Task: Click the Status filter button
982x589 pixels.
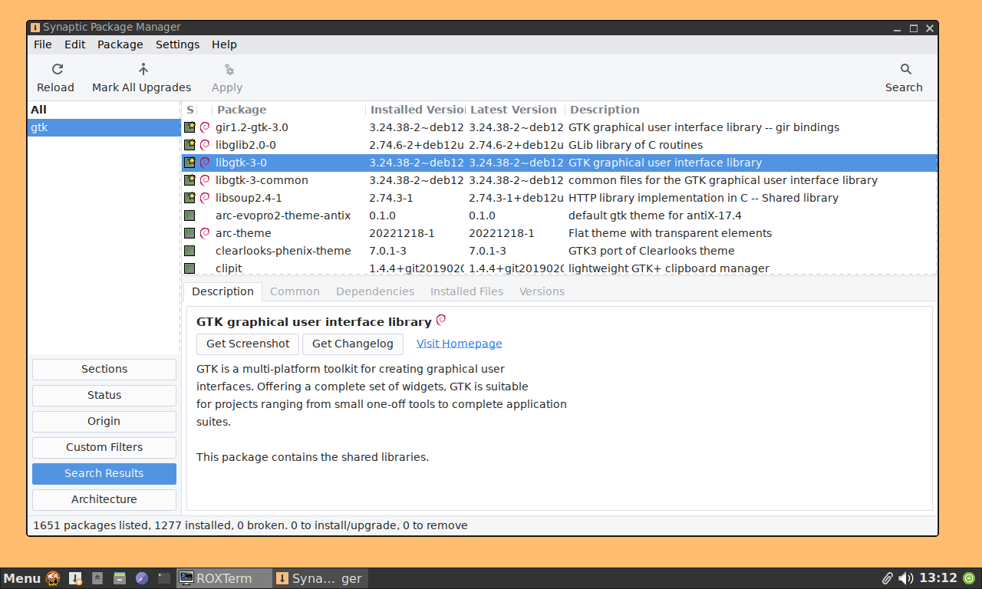Action: coord(104,395)
